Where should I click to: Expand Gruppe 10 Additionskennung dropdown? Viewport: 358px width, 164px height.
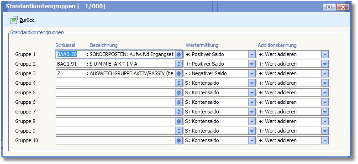click(x=325, y=140)
